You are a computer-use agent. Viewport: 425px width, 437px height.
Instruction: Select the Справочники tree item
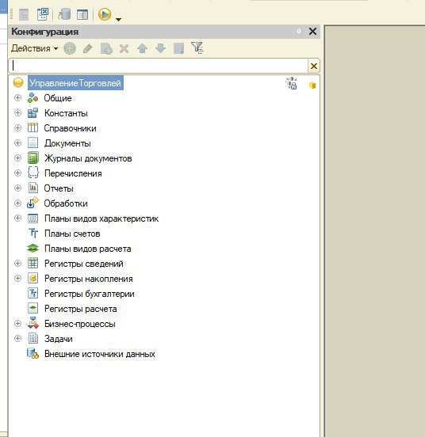pyautogui.click(x=70, y=128)
